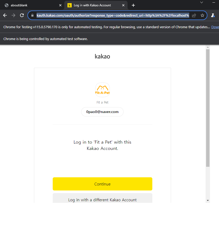219x235 pixels.
Task: Click the vertical scrollbar thumb
Action: point(208,108)
